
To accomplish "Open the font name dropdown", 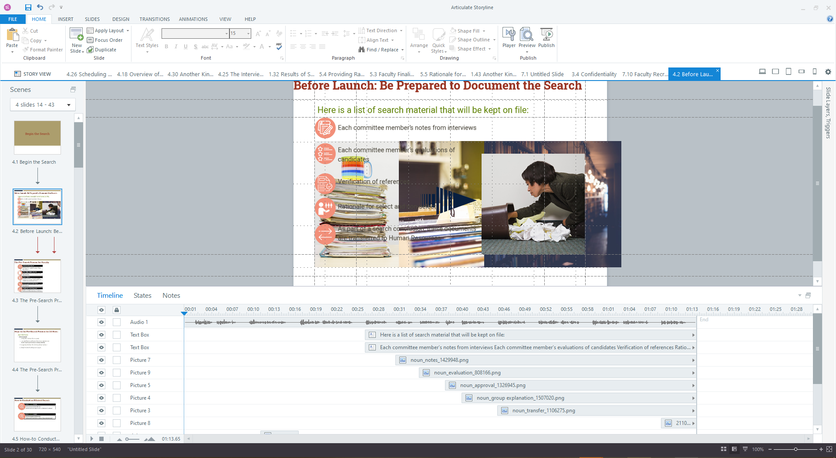I will [x=227, y=34].
